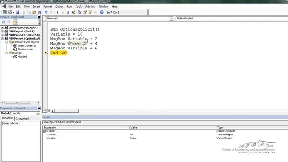Click the View Object icon in Project panel
The width and height of the screenshot is (288, 162).
[9, 22]
